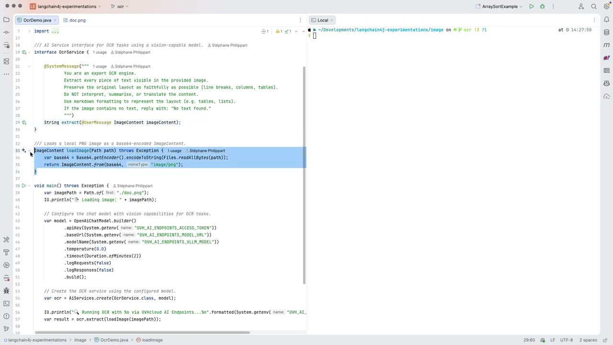Close the OcrDemo.java tab
Screen dimensions: 613x345
coord(56,20)
